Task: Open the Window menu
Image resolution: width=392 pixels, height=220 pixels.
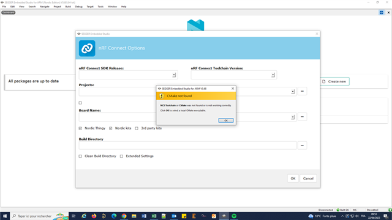Action: [x=112, y=7]
